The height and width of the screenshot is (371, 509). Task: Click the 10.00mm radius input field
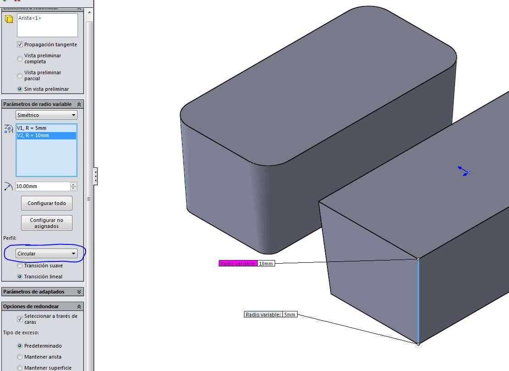pyautogui.click(x=42, y=187)
